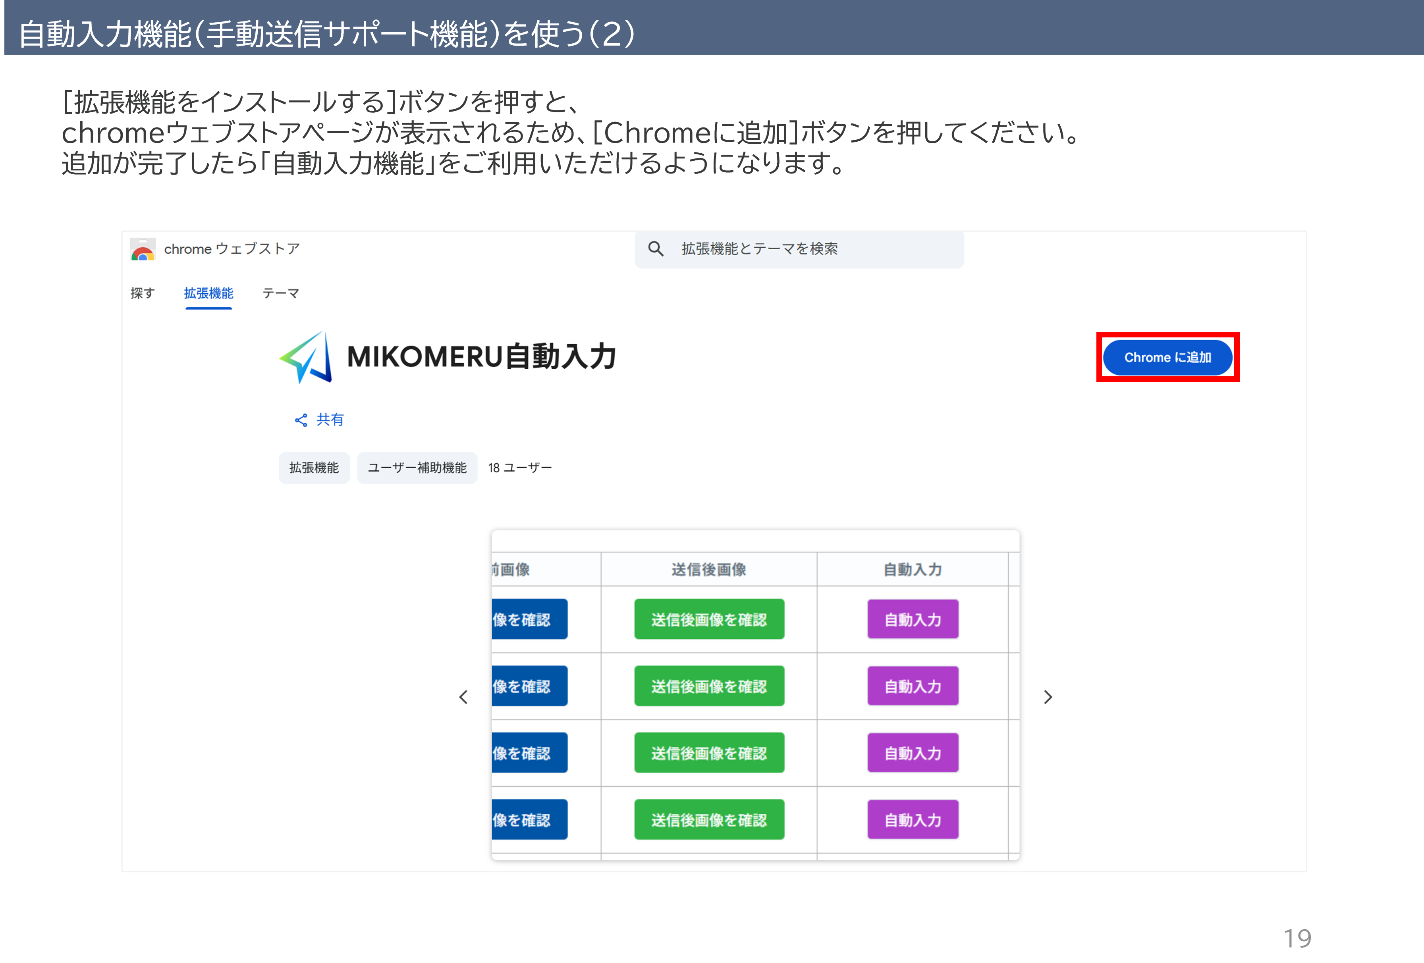Click first green 送信後画像を確認 button
This screenshot has width=1424, height=963.
point(709,619)
